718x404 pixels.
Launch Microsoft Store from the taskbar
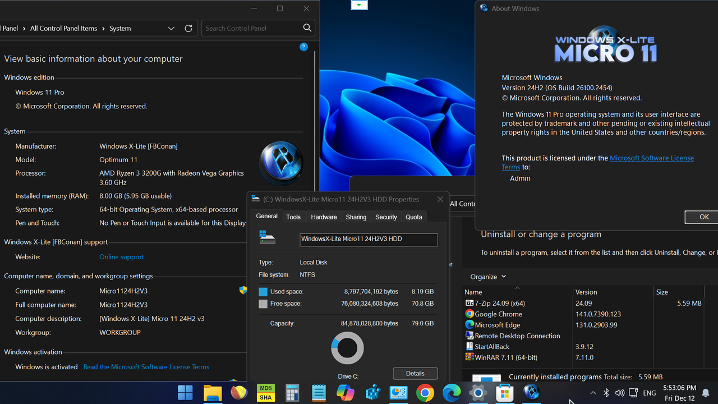coord(505,393)
